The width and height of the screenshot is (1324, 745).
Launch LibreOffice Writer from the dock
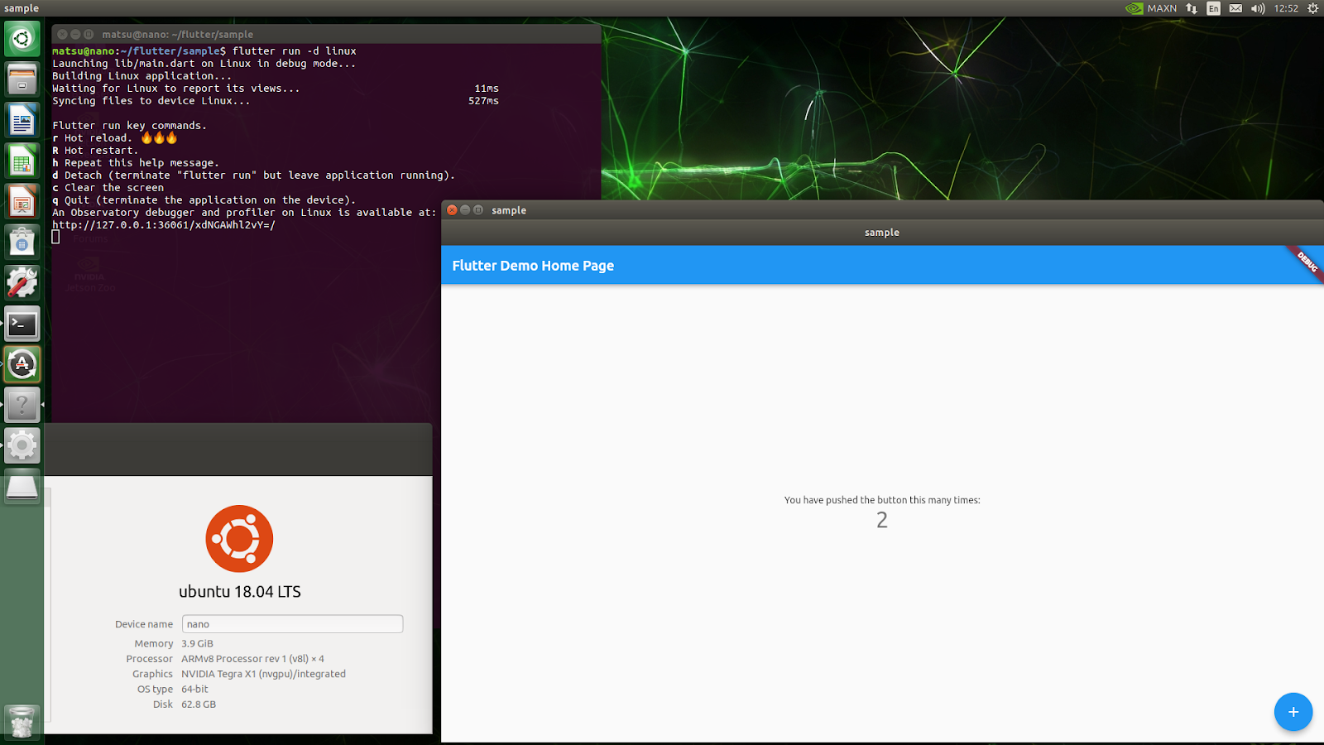(x=22, y=120)
